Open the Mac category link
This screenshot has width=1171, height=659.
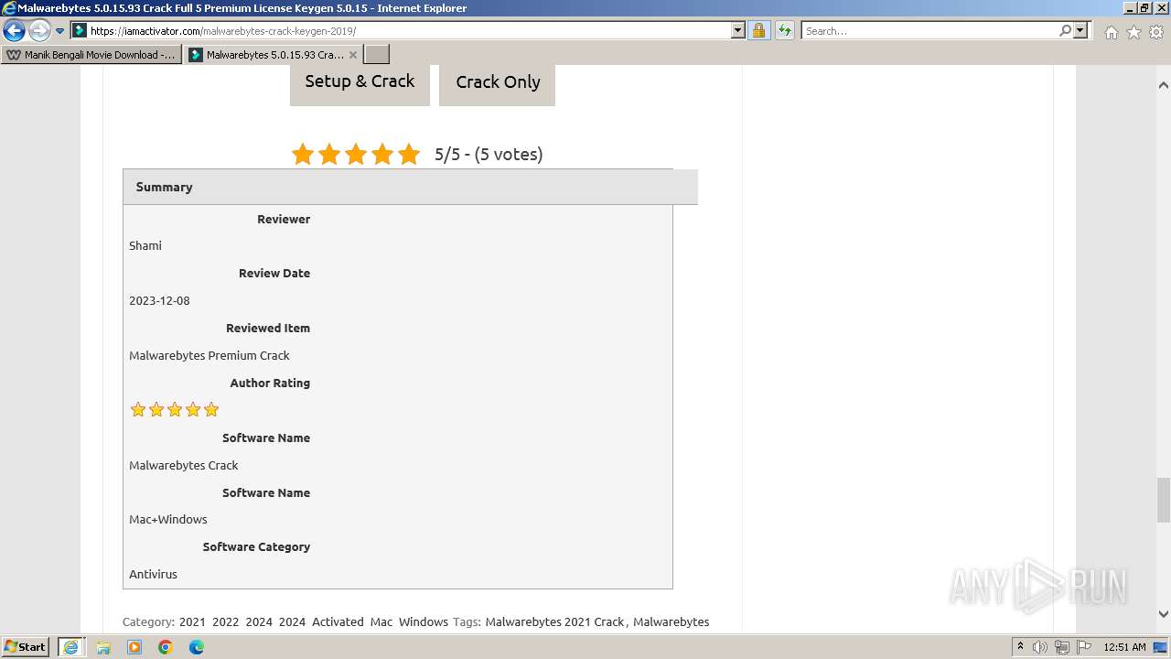tap(381, 621)
